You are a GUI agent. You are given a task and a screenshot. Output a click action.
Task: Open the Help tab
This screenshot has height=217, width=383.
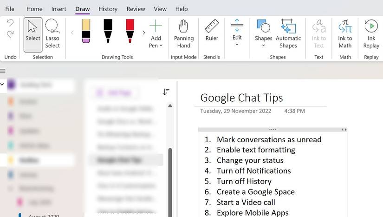[x=182, y=9]
